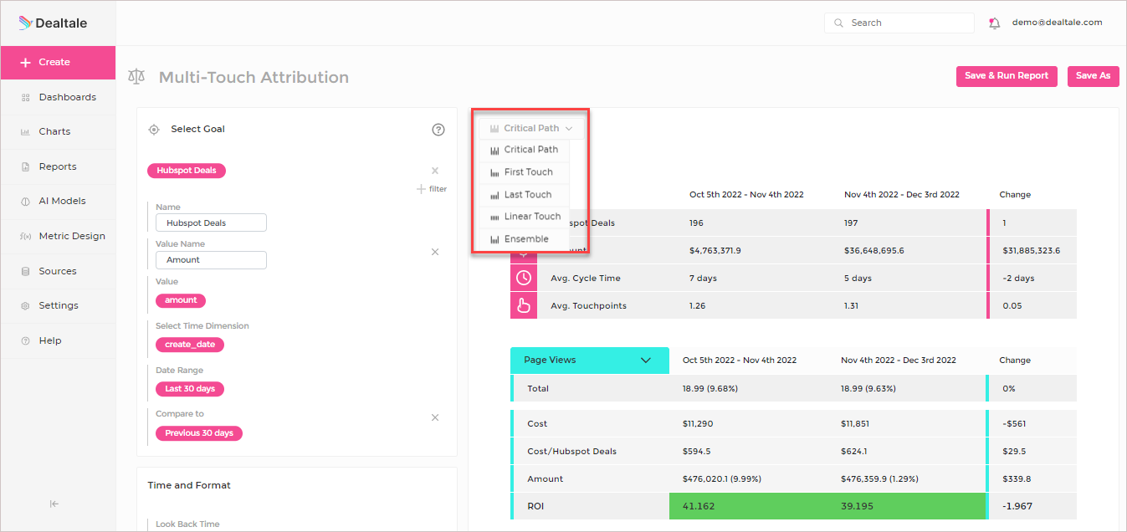Viewport: 1127px width, 532px height.
Task: Click the Dealtale logo
Action: click(54, 23)
